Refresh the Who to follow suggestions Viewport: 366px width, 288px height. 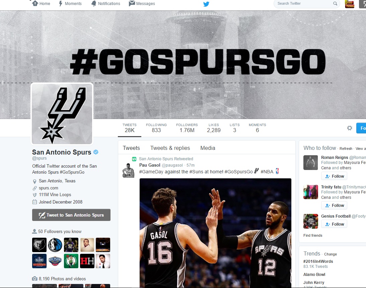click(346, 149)
